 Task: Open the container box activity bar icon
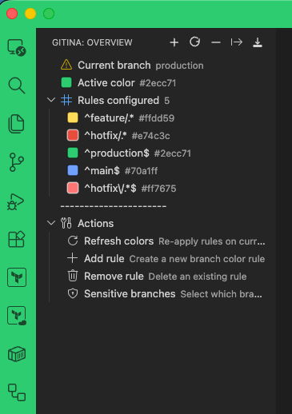(17, 354)
